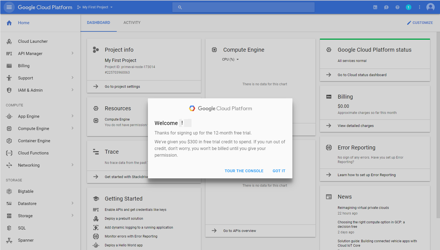The height and width of the screenshot is (250, 440).
Task: Click the API Manager icon in sidebar
Action: click(x=9, y=54)
